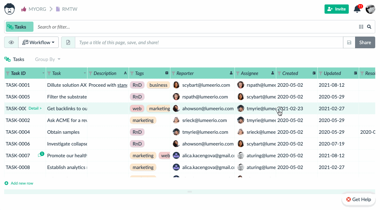Viewport: 380px width, 210px height.
Task: Click the list view icon beside the magnifier
Action: pos(362,27)
